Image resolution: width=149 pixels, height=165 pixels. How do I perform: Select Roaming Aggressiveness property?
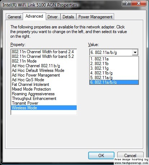pos(44,94)
